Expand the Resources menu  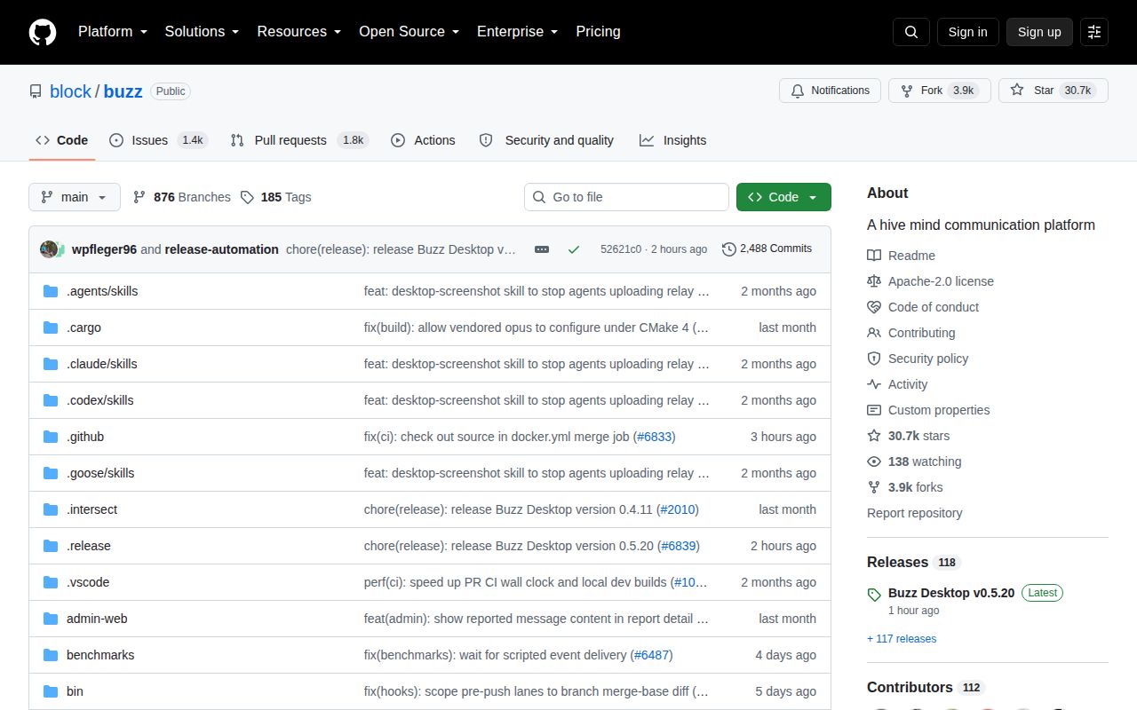tap(299, 32)
